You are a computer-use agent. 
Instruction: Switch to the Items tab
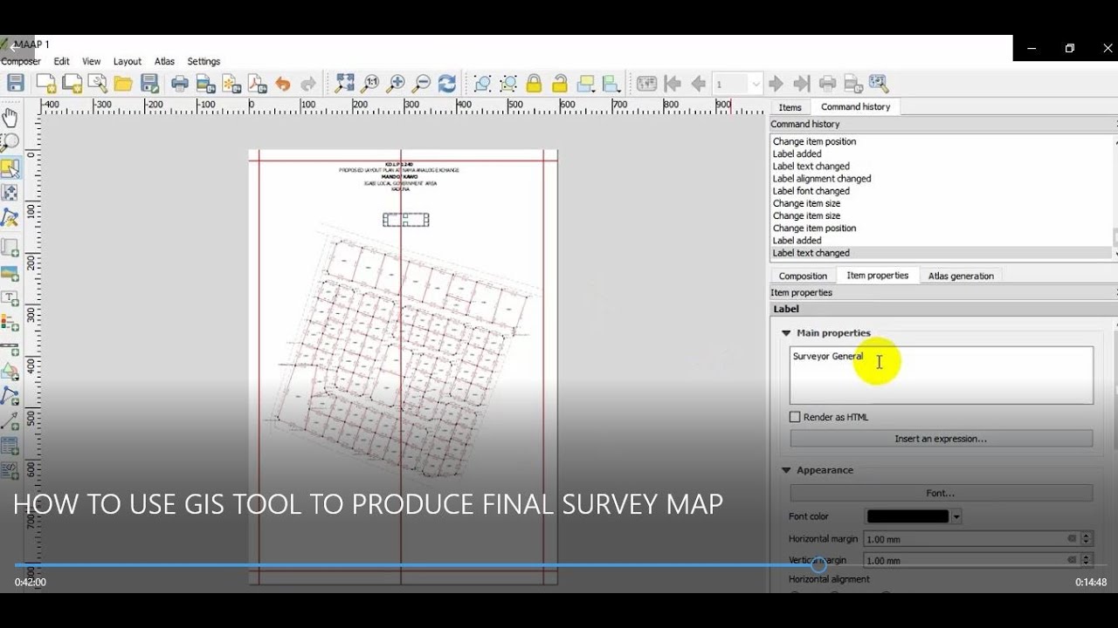[x=790, y=107]
